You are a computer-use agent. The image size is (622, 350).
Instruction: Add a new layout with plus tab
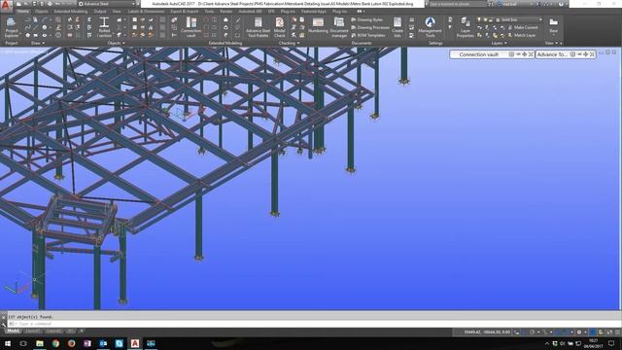pyautogui.click(x=82, y=331)
